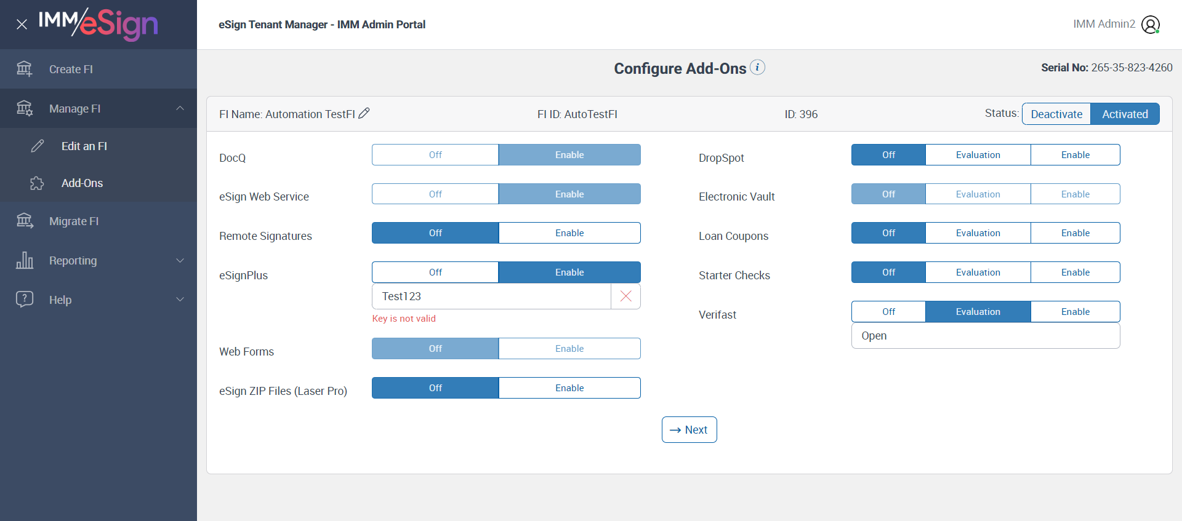This screenshot has width=1182, height=521.
Task: Click the Reporting bar chart icon
Action: click(25, 260)
